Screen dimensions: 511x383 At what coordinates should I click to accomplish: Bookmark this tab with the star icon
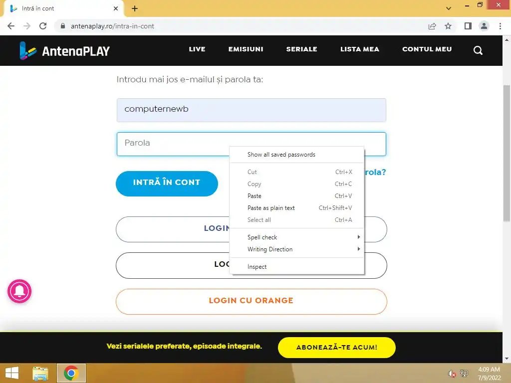(448, 26)
